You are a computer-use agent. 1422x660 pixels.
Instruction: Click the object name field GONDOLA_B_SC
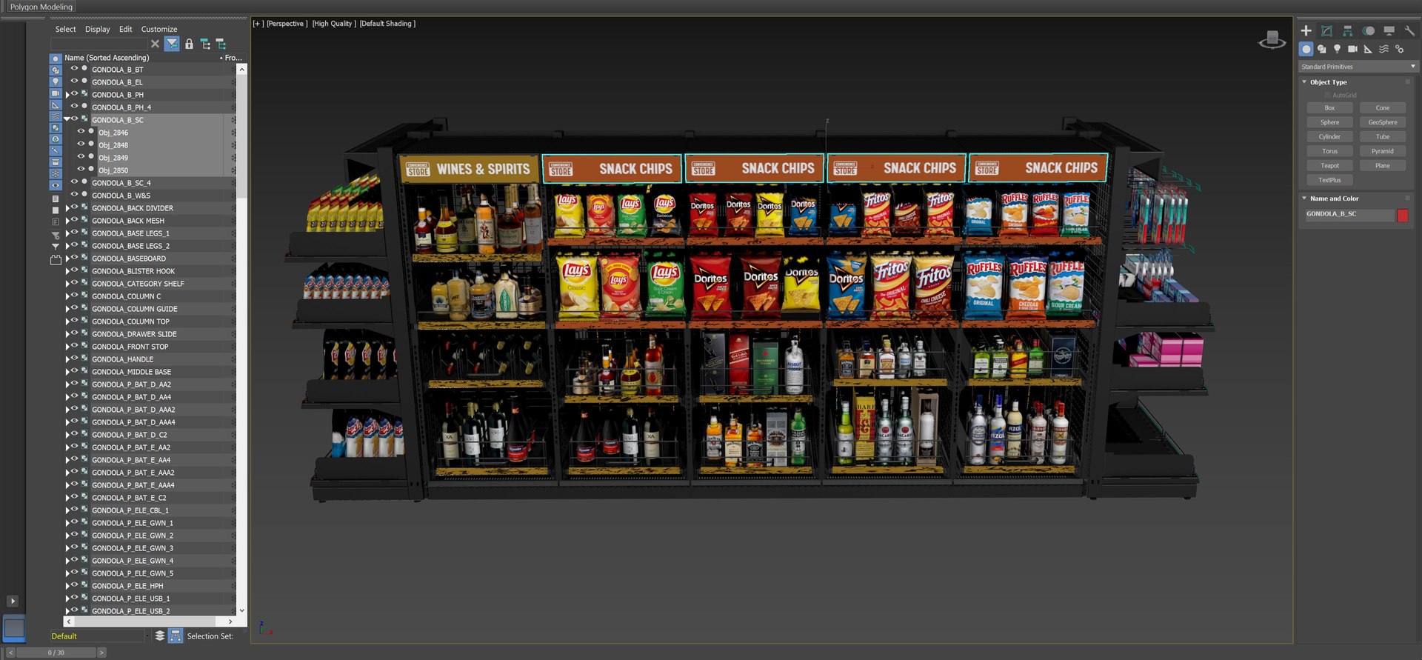1349,215
